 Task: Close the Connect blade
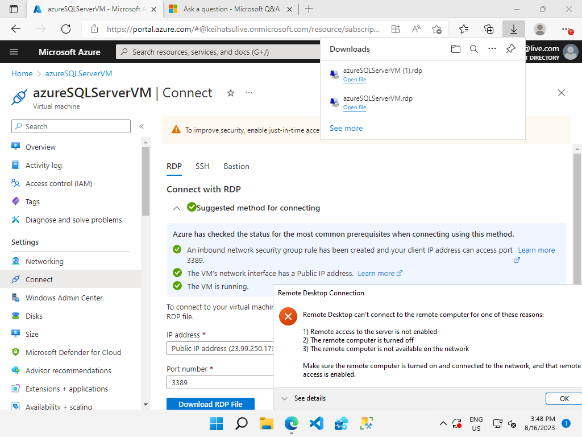tap(561, 93)
